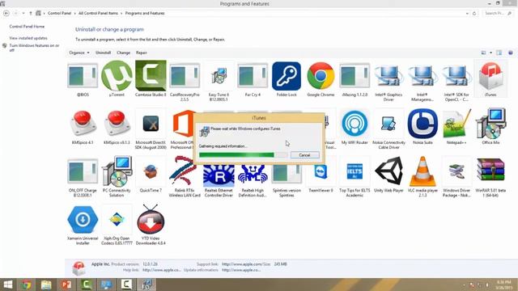Select the iMazing 1.1.2.0 icon

point(355,77)
